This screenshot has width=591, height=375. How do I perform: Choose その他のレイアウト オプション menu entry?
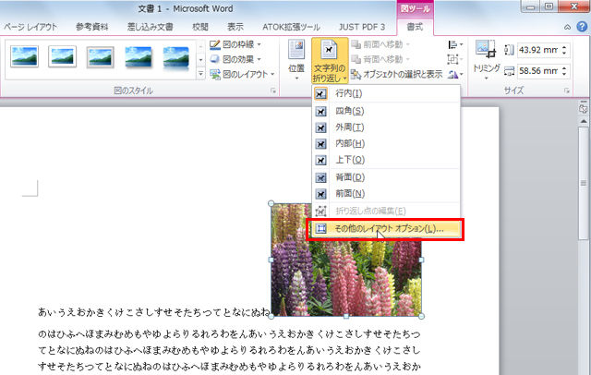[386, 228]
